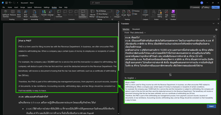Open the Thesaurus tool
This screenshot has width=221, height=115.
click(13, 13)
